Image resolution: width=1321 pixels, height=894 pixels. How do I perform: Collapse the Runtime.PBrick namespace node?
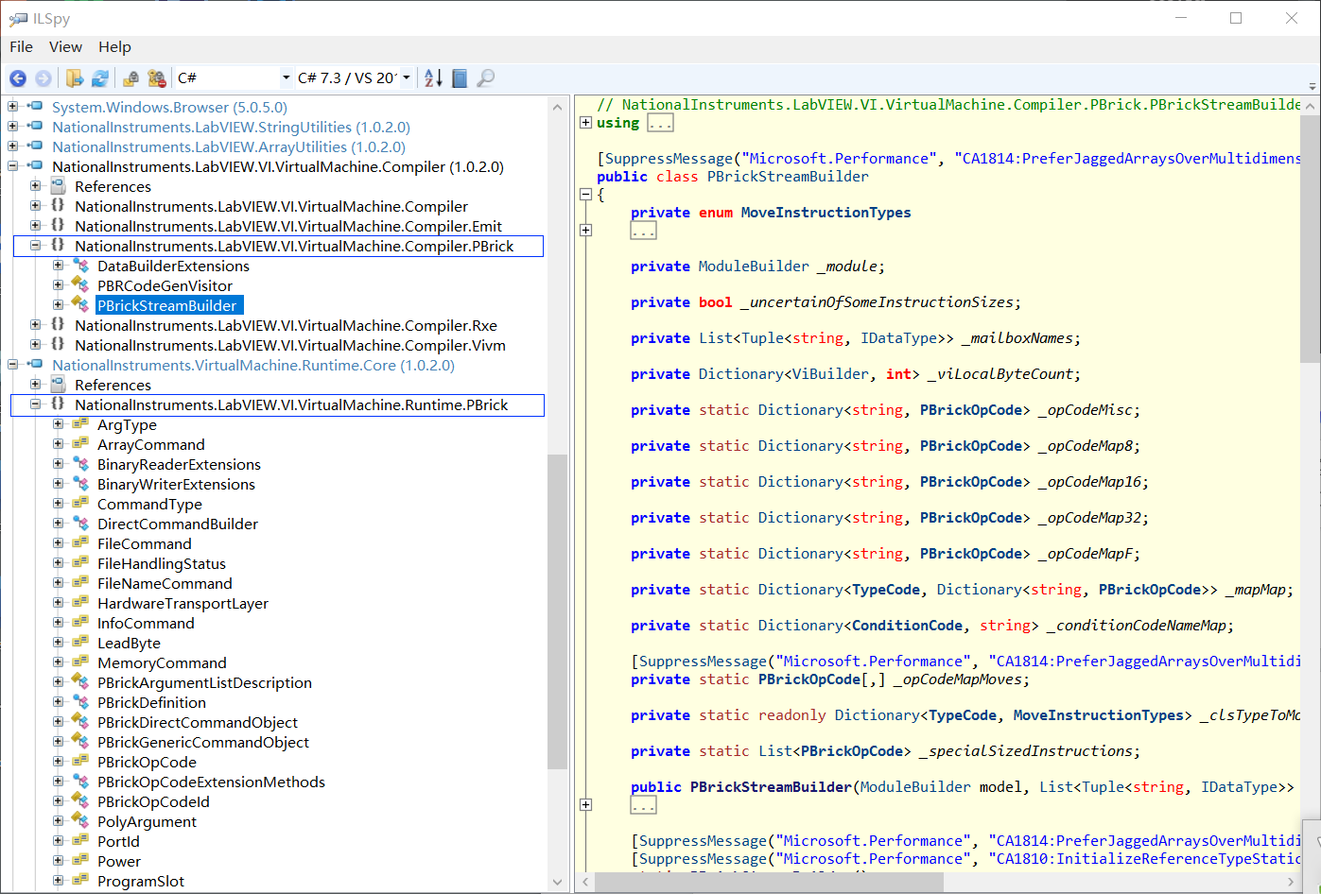point(35,404)
